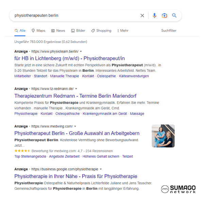Clear the search query with the X icon
Image resolution: width=204 pixels, height=204 pixels.
[142, 16]
